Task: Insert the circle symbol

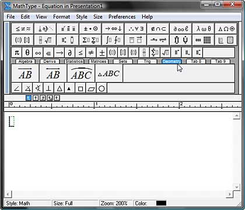Action: tap(101, 88)
